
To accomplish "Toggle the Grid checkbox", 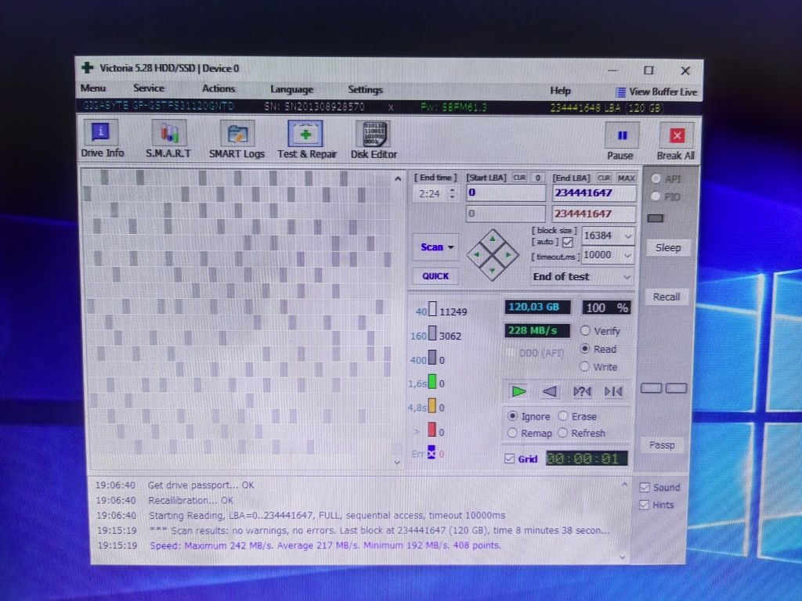I will tap(509, 459).
